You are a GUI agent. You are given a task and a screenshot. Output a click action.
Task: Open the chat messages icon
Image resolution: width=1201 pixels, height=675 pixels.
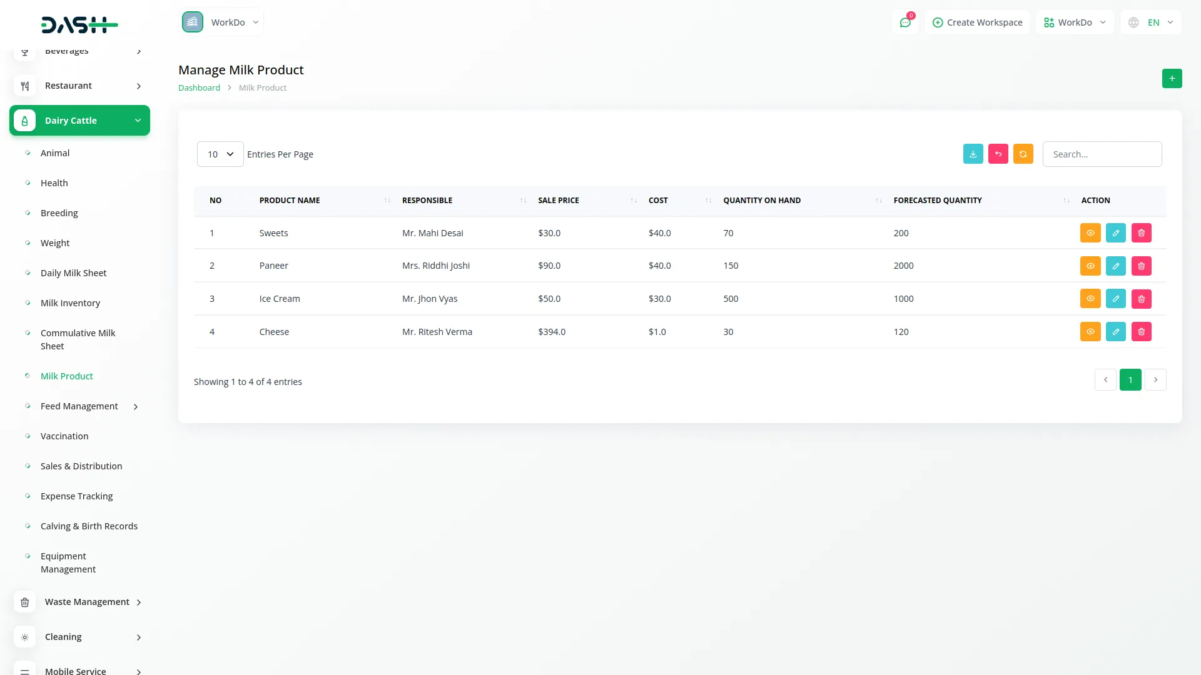click(905, 22)
